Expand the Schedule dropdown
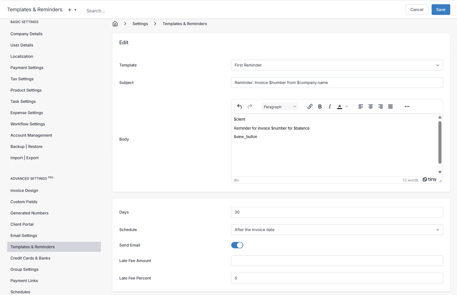 pyautogui.click(x=337, y=230)
